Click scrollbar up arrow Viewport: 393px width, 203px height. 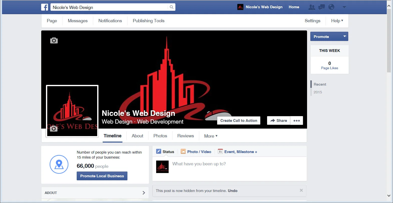pyautogui.click(x=389, y=6)
